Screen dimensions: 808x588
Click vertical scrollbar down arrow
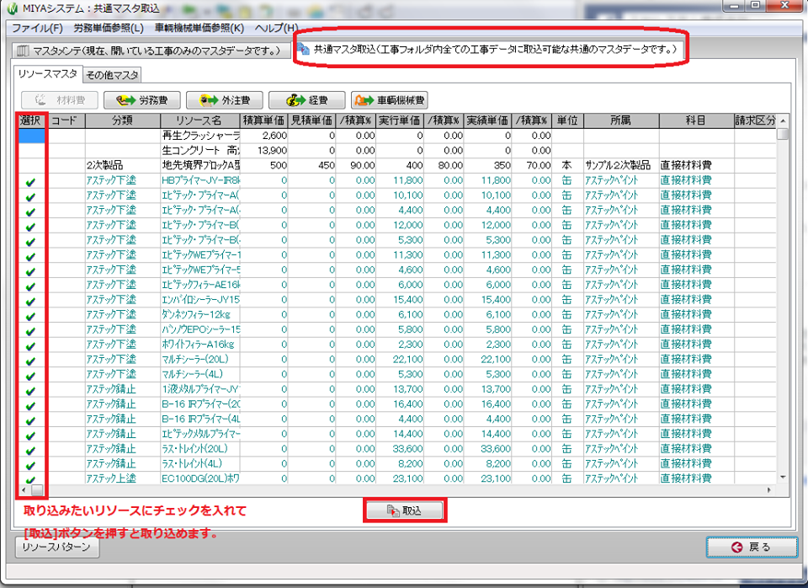tap(783, 478)
